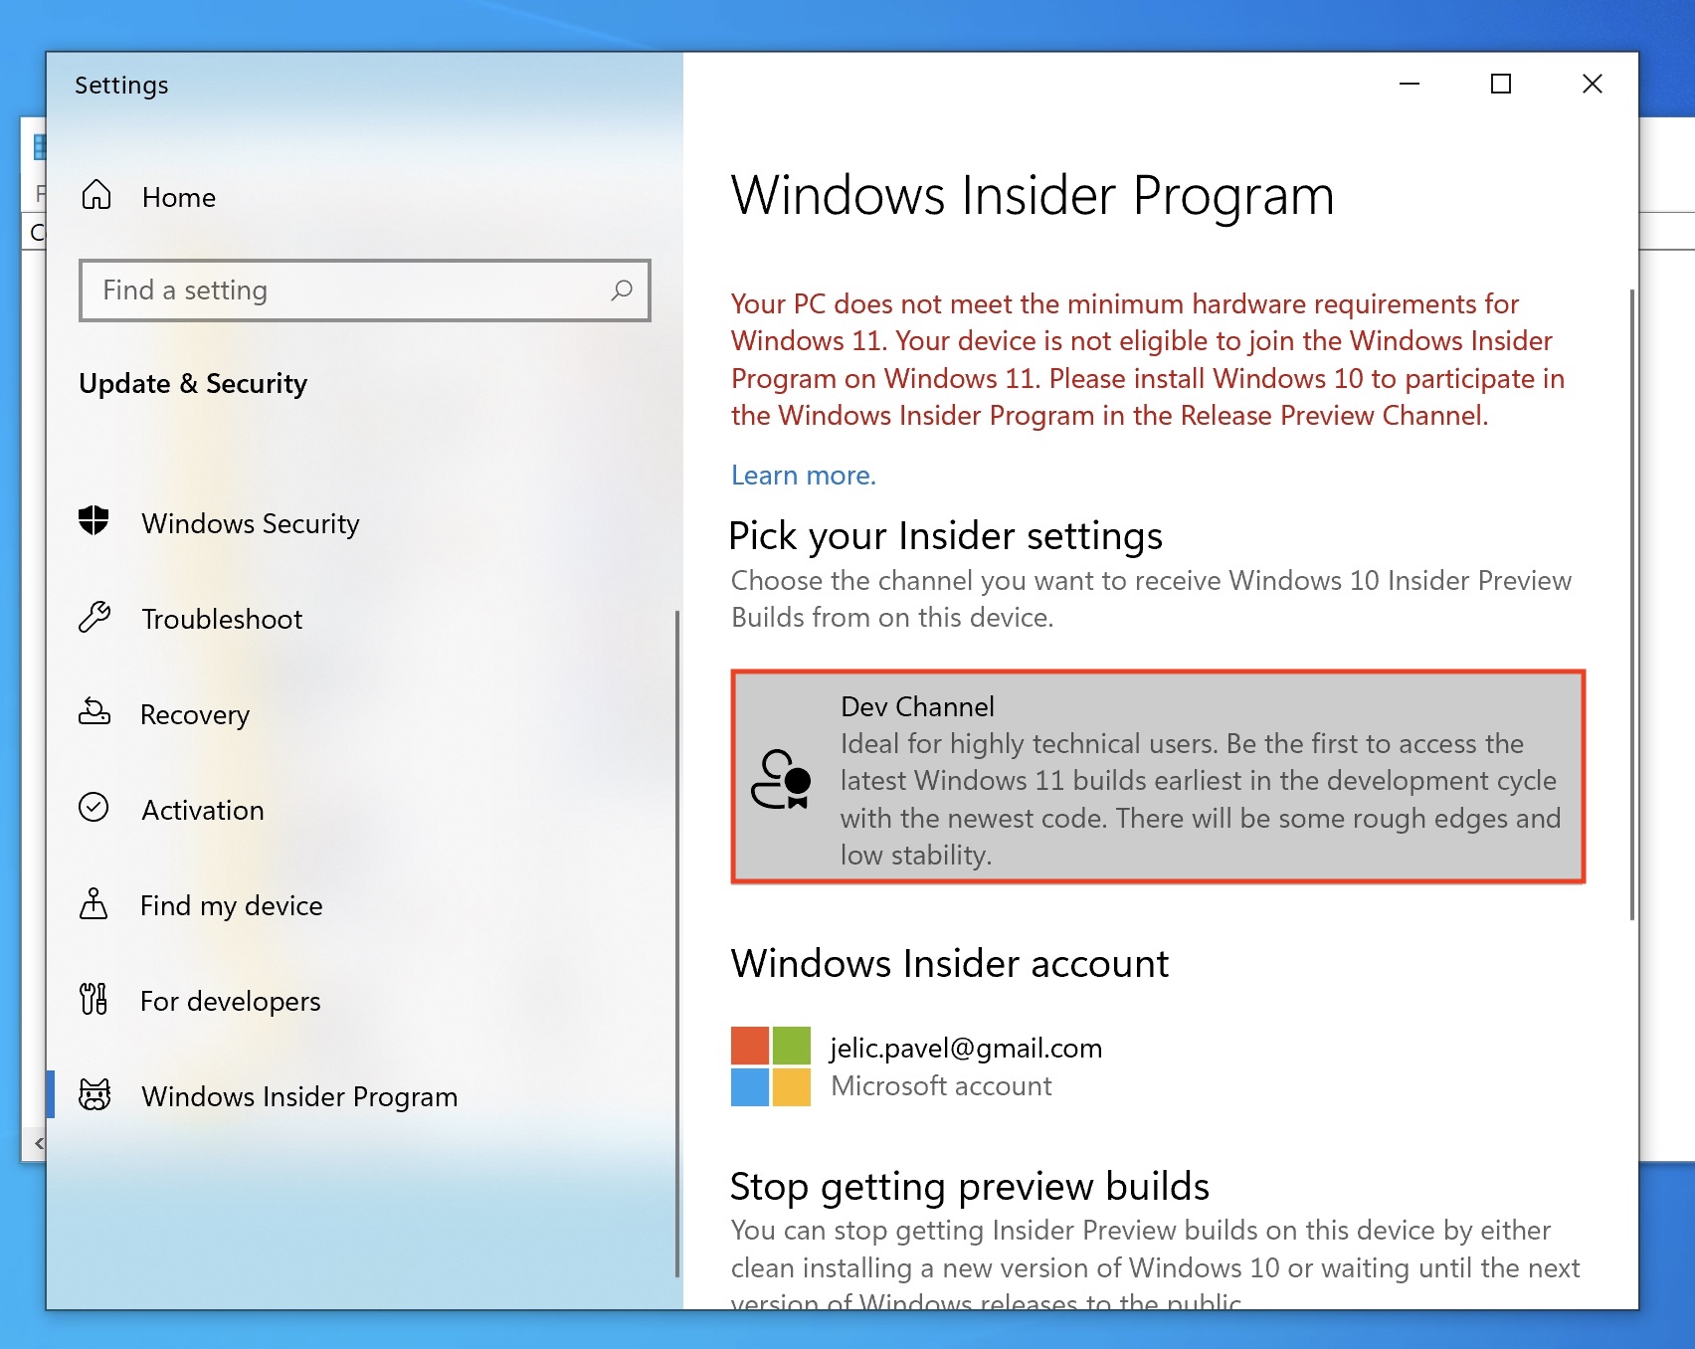
Task: Click the Microsoft account logo
Action: point(771,1066)
